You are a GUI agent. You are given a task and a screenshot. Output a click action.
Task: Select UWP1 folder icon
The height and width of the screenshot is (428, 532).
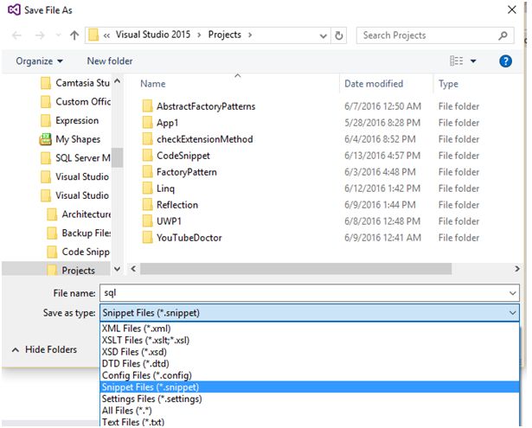pyautogui.click(x=147, y=221)
